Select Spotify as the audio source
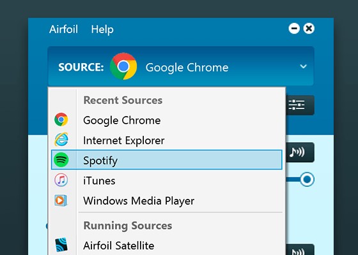The image size is (358, 255). 167,159
